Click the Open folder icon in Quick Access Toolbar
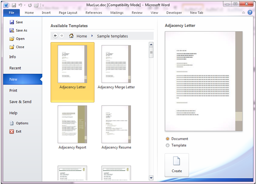This screenshot has width=256, height=184. point(36,5)
